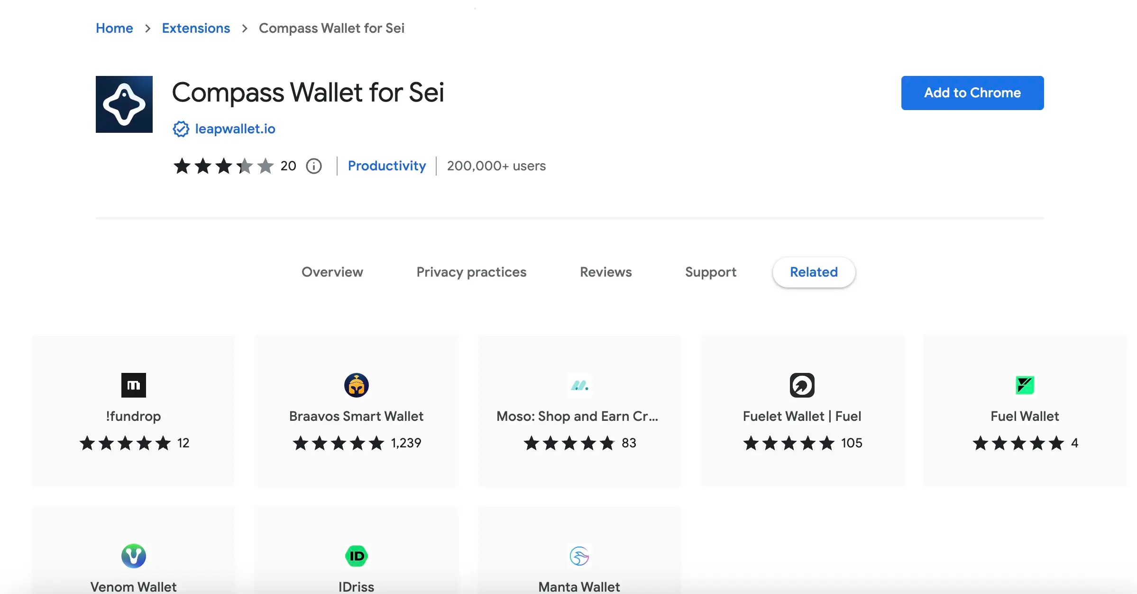Switch to the Overview tab
Viewport: 1137px width, 594px height.
coord(332,272)
